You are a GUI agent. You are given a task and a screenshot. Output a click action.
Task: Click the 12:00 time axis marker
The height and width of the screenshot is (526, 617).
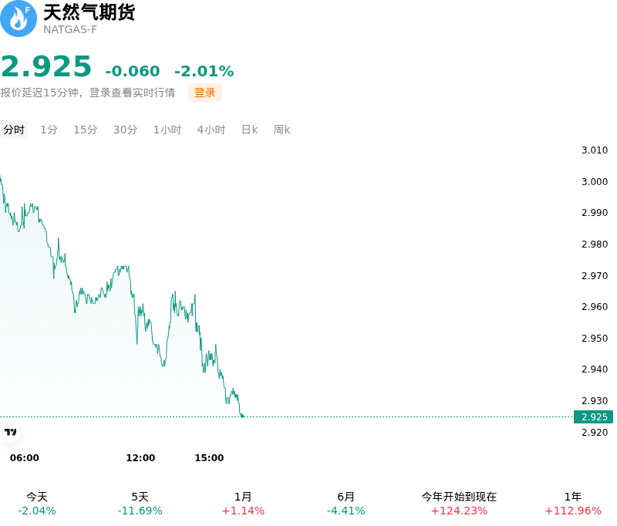[x=140, y=457]
